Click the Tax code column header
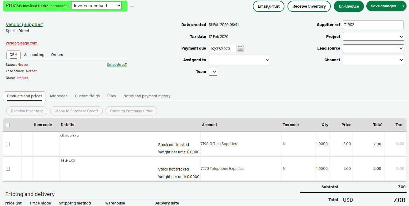This screenshot has height=206, width=409. tap(291, 125)
